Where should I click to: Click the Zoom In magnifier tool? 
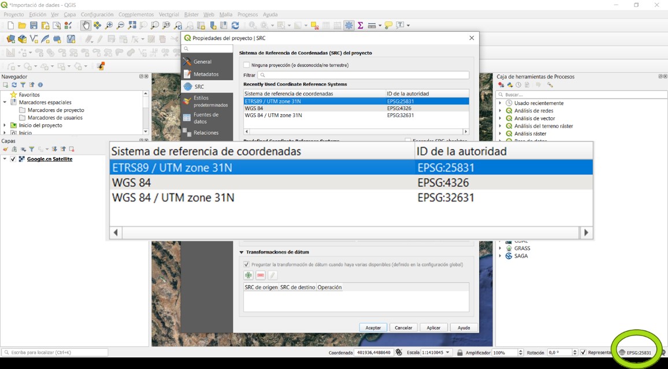pyautogui.click(x=109, y=25)
